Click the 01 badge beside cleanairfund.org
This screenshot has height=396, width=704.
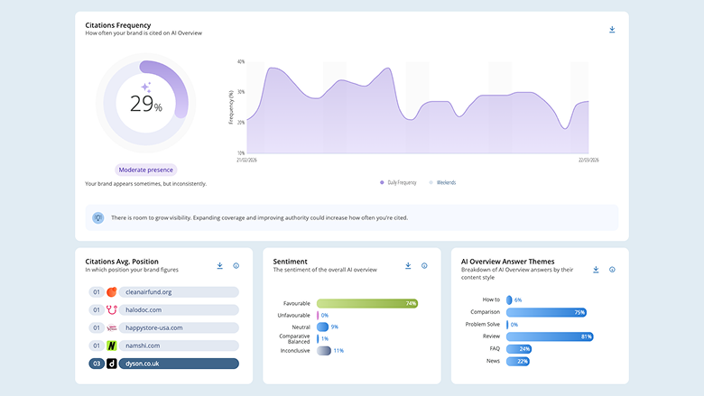click(97, 292)
